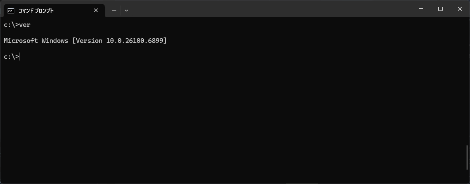Close the terminal window

pos(460,9)
